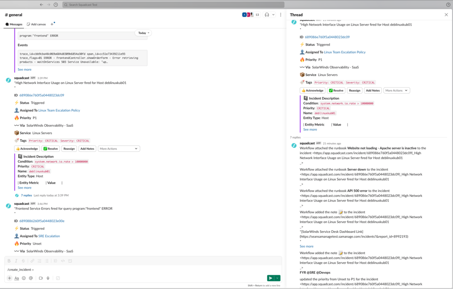Toggle bold formatting in composer
This screenshot has height=289, width=453.
9,261
